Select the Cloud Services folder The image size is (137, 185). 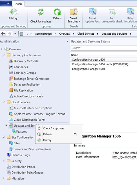(18, 102)
